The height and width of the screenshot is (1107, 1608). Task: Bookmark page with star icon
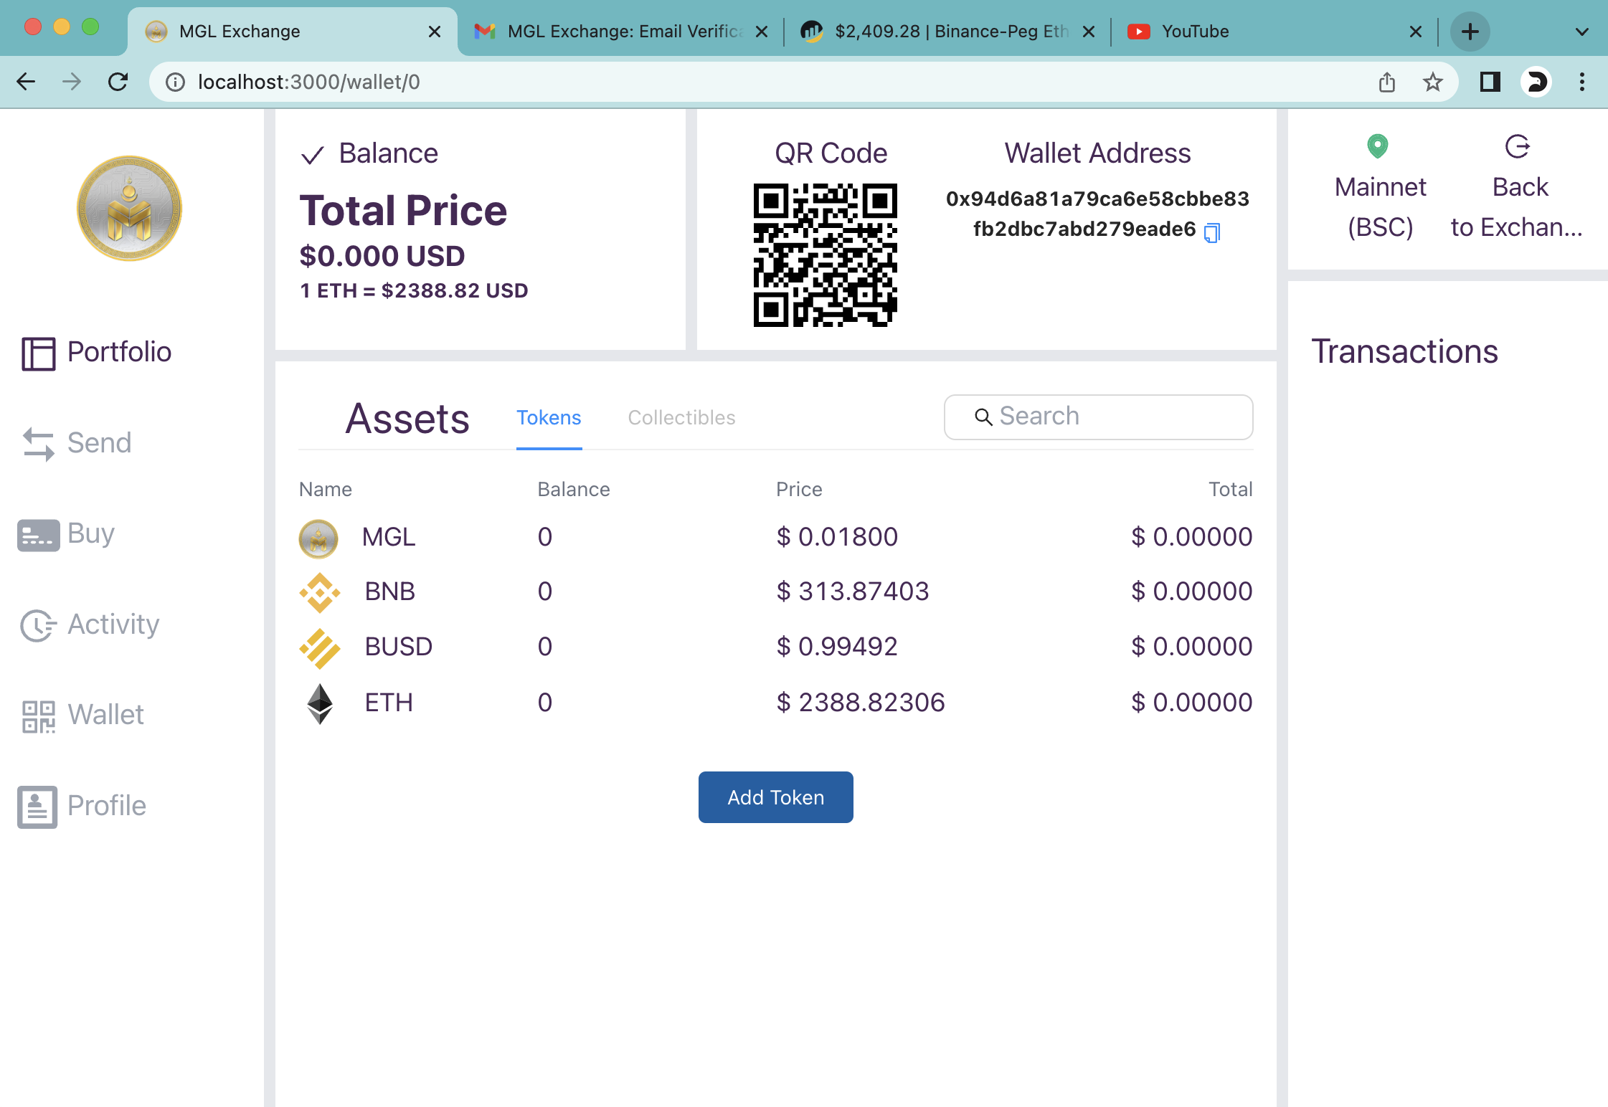coord(1432,82)
